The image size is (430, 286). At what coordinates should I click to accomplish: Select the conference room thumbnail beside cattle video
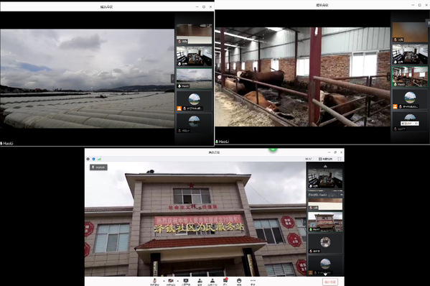410,54
